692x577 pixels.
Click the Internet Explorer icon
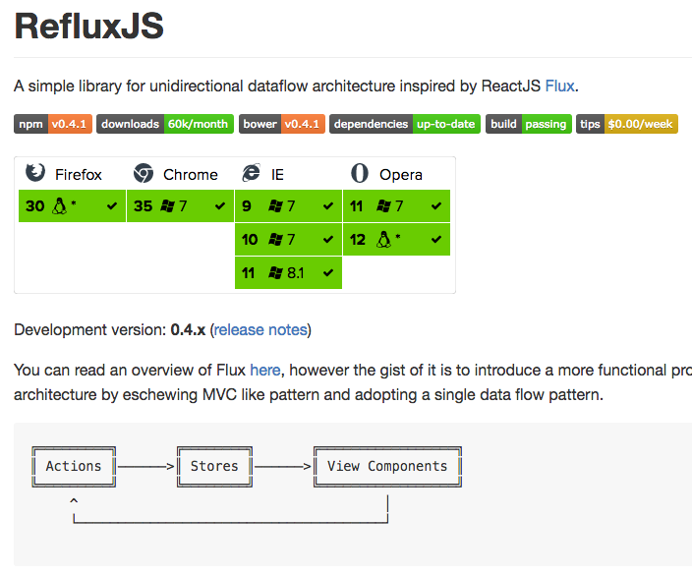click(x=251, y=173)
